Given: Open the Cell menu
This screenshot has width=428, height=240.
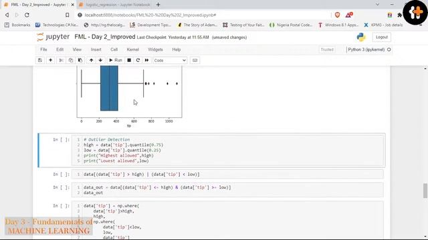Looking at the screenshot, I should (114, 49).
